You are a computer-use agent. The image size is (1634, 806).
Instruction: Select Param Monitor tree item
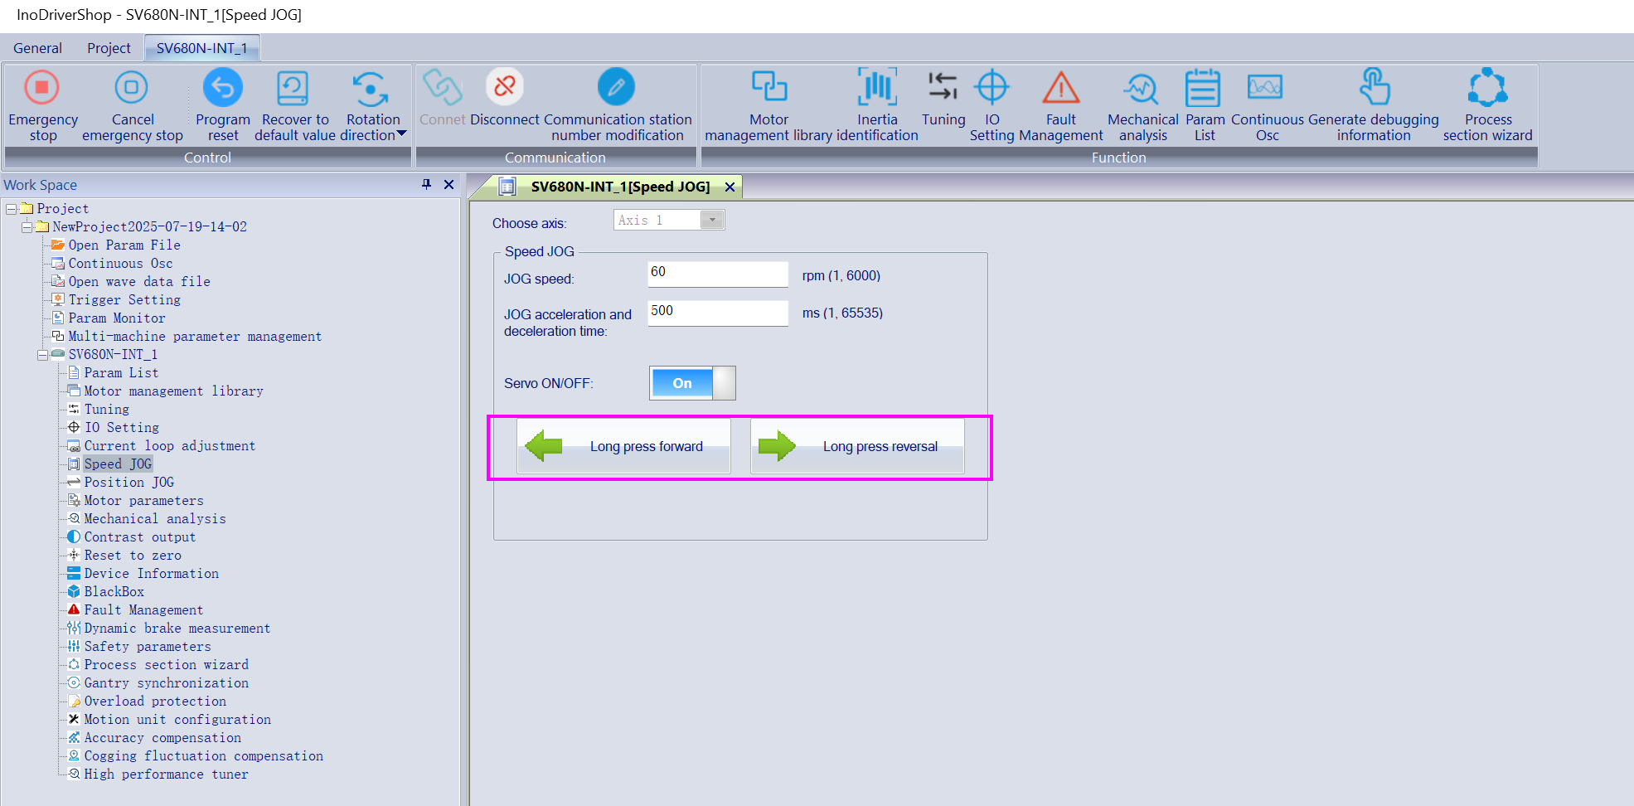[117, 318]
